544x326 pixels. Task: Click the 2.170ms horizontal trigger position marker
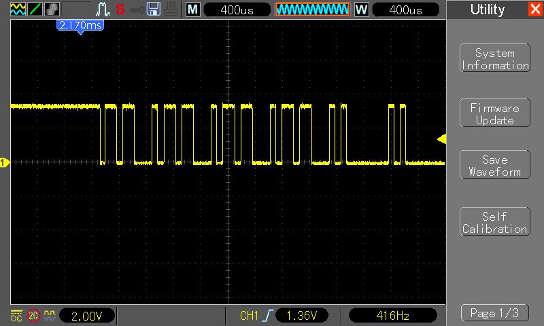pyautogui.click(x=79, y=25)
